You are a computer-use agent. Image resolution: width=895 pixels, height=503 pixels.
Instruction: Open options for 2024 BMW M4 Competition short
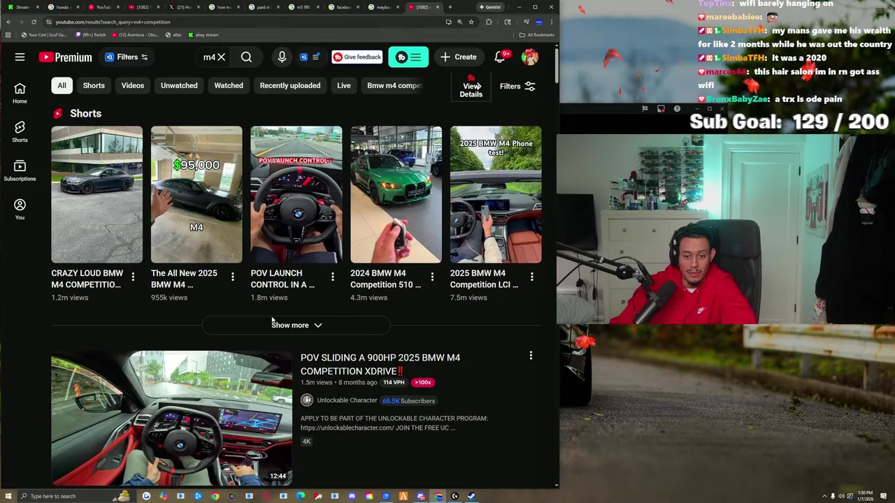pos(432,277)
